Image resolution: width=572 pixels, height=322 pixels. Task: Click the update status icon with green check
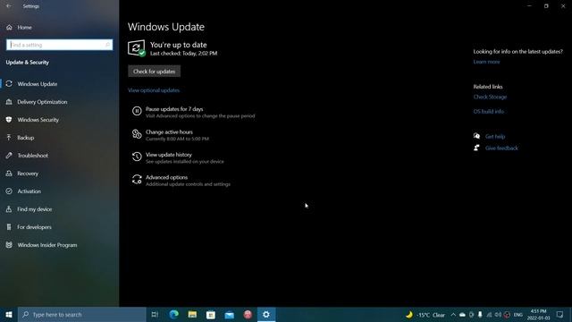click(x=137, y=48)
